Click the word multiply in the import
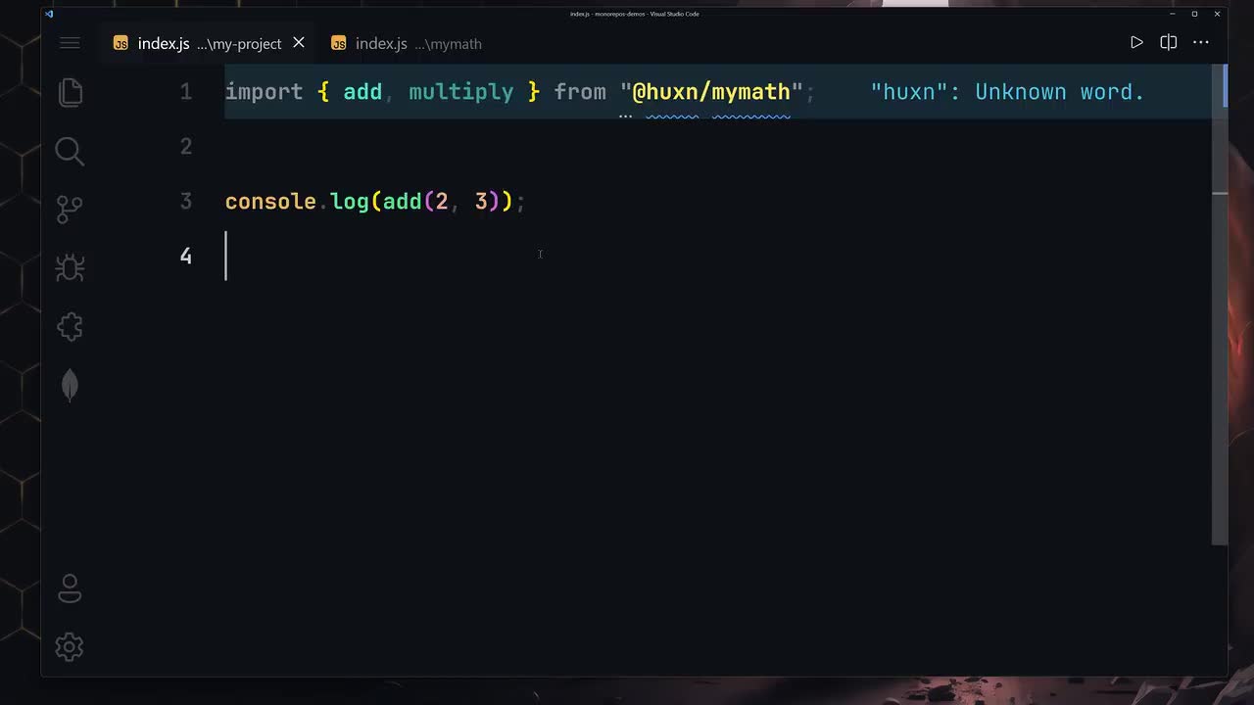Image resolution: width=1254 pixels, height=705 pixels. coord(460,92)
